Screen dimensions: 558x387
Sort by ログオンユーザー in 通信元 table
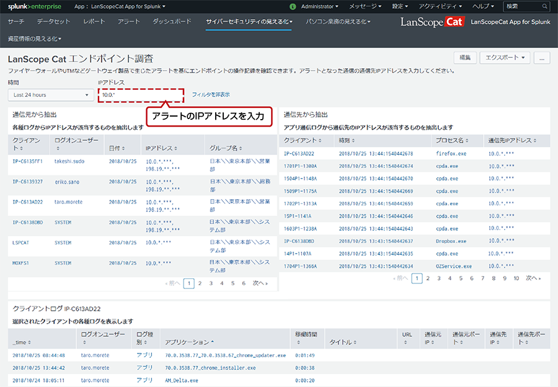tap(76, 144)
